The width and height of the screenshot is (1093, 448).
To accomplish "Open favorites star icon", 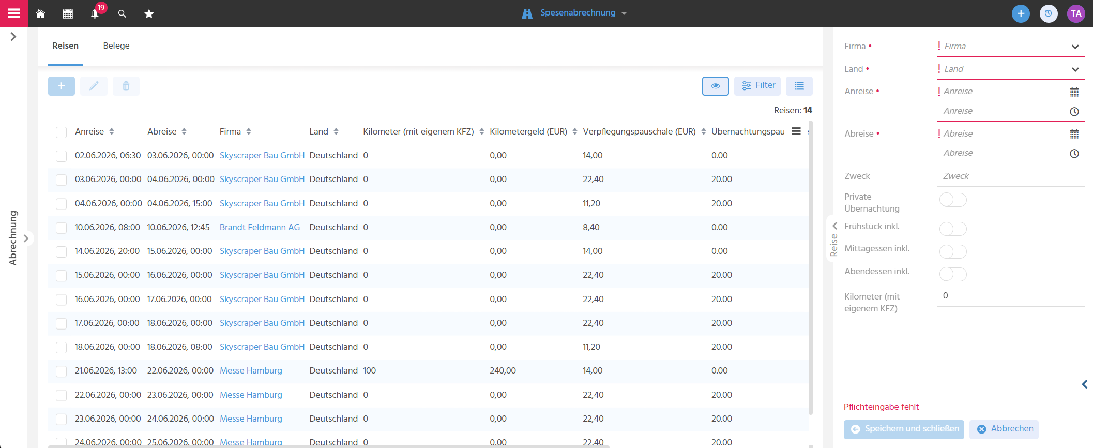I will (x=149, y=14).
